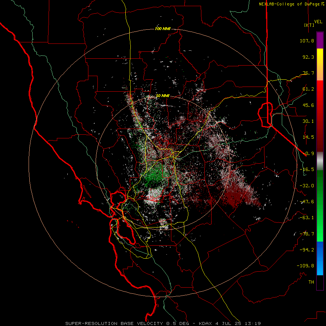Click the [KT] units label
326x326 pixels.
(309, 25)
